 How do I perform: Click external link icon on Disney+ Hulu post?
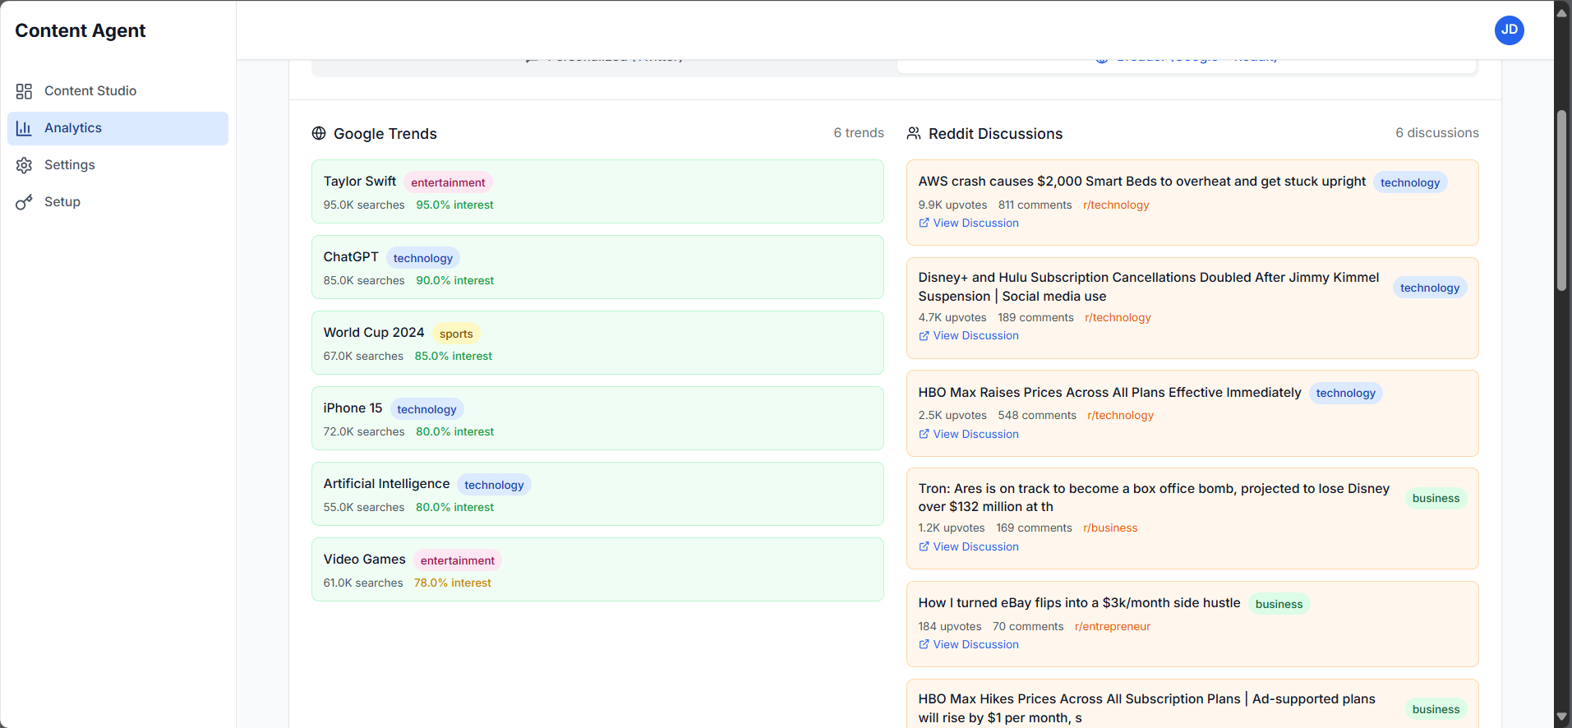click(924, 335)
